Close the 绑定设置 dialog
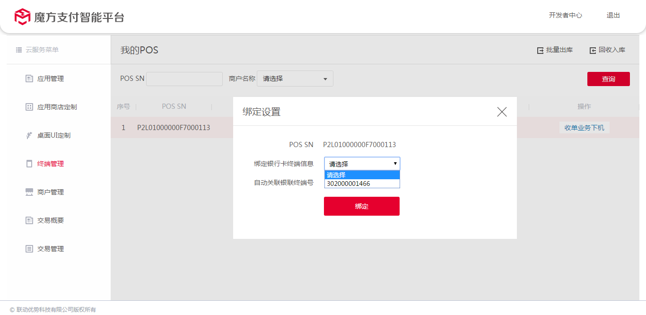646x315 pixels. click(x=502, y=112)
